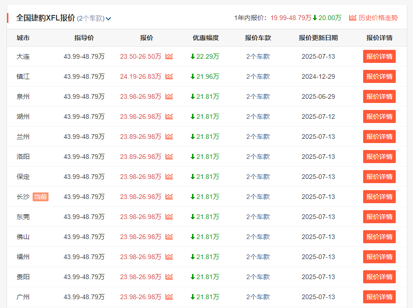Image resolution: width=413 pixels, height=308 pixels.
Task: Open price trend chart icon for 泉州
Action: (169, 96)
